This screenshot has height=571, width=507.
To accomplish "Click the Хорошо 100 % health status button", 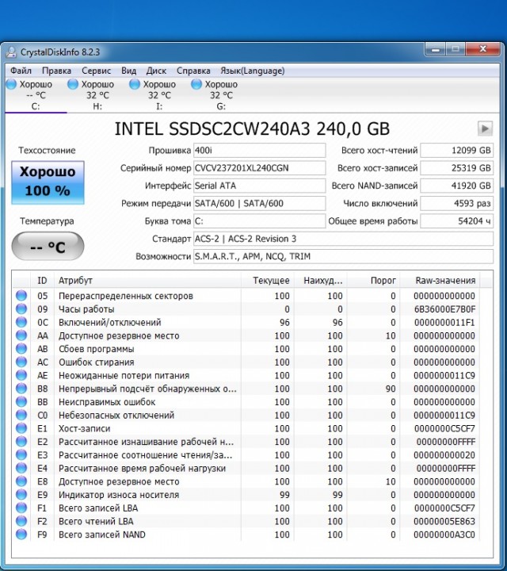I will click(x=48, y=182).
